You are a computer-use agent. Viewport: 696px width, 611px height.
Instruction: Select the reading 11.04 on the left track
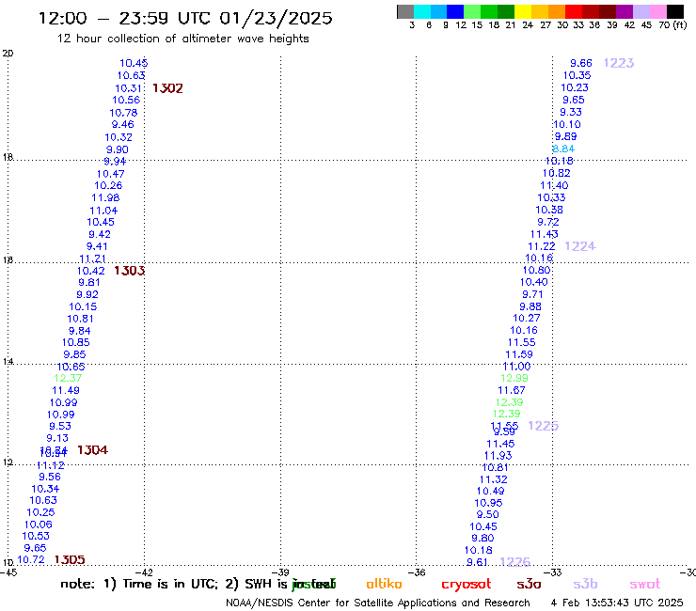coord(103,211)
